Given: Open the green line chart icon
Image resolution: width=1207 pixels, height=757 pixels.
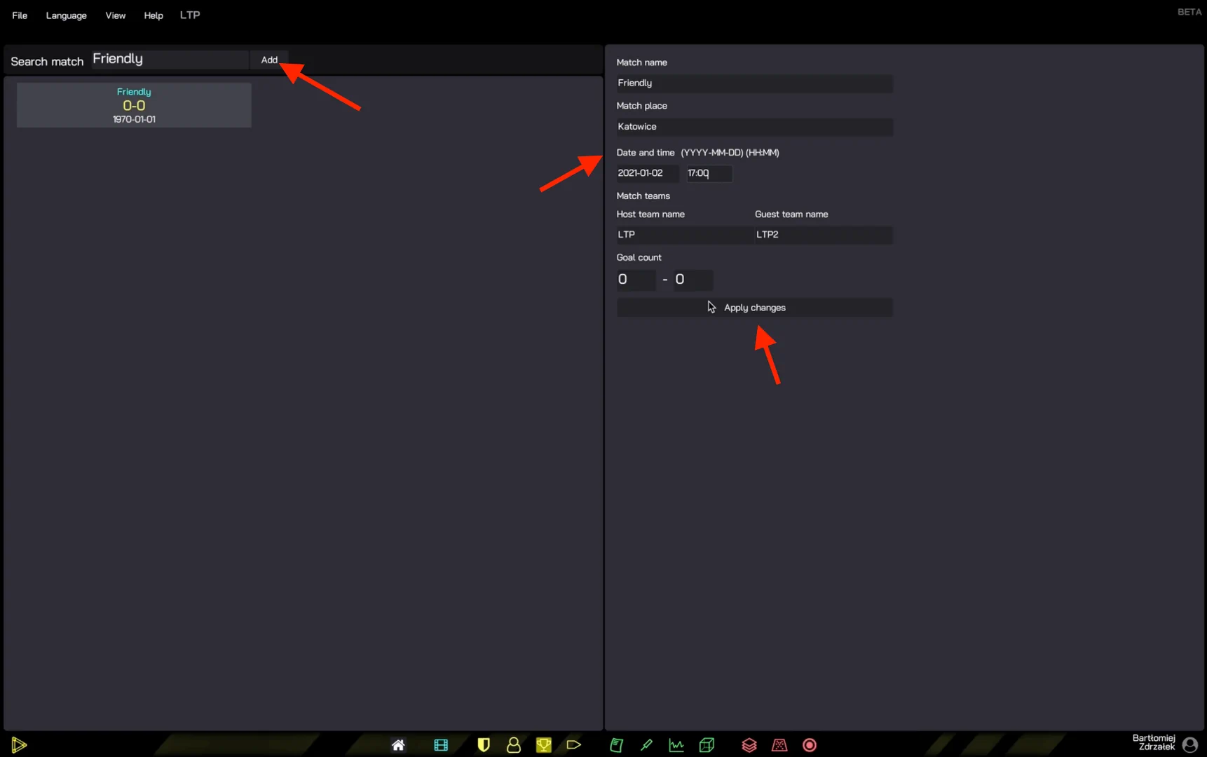Looking at the screenshot, I should 676,745.
